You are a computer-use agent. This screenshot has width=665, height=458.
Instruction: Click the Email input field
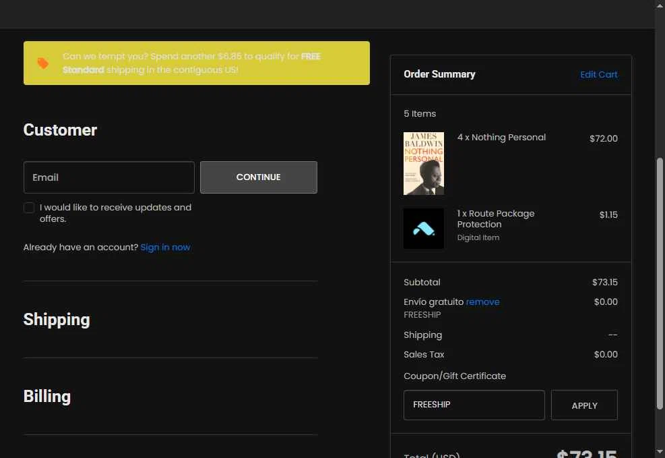[109, 177]
